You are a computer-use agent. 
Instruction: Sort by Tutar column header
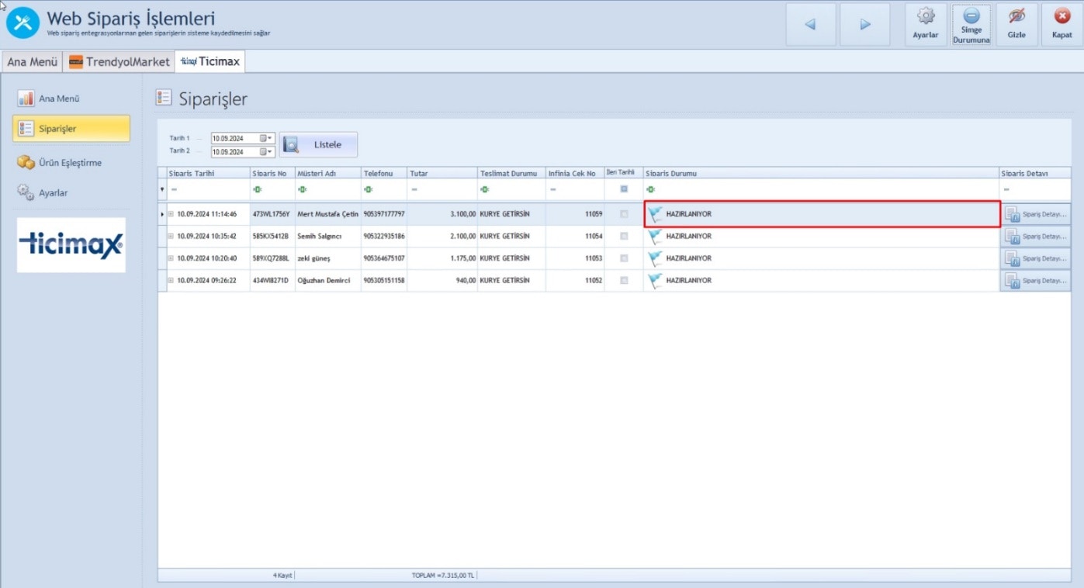coord(442,174)
